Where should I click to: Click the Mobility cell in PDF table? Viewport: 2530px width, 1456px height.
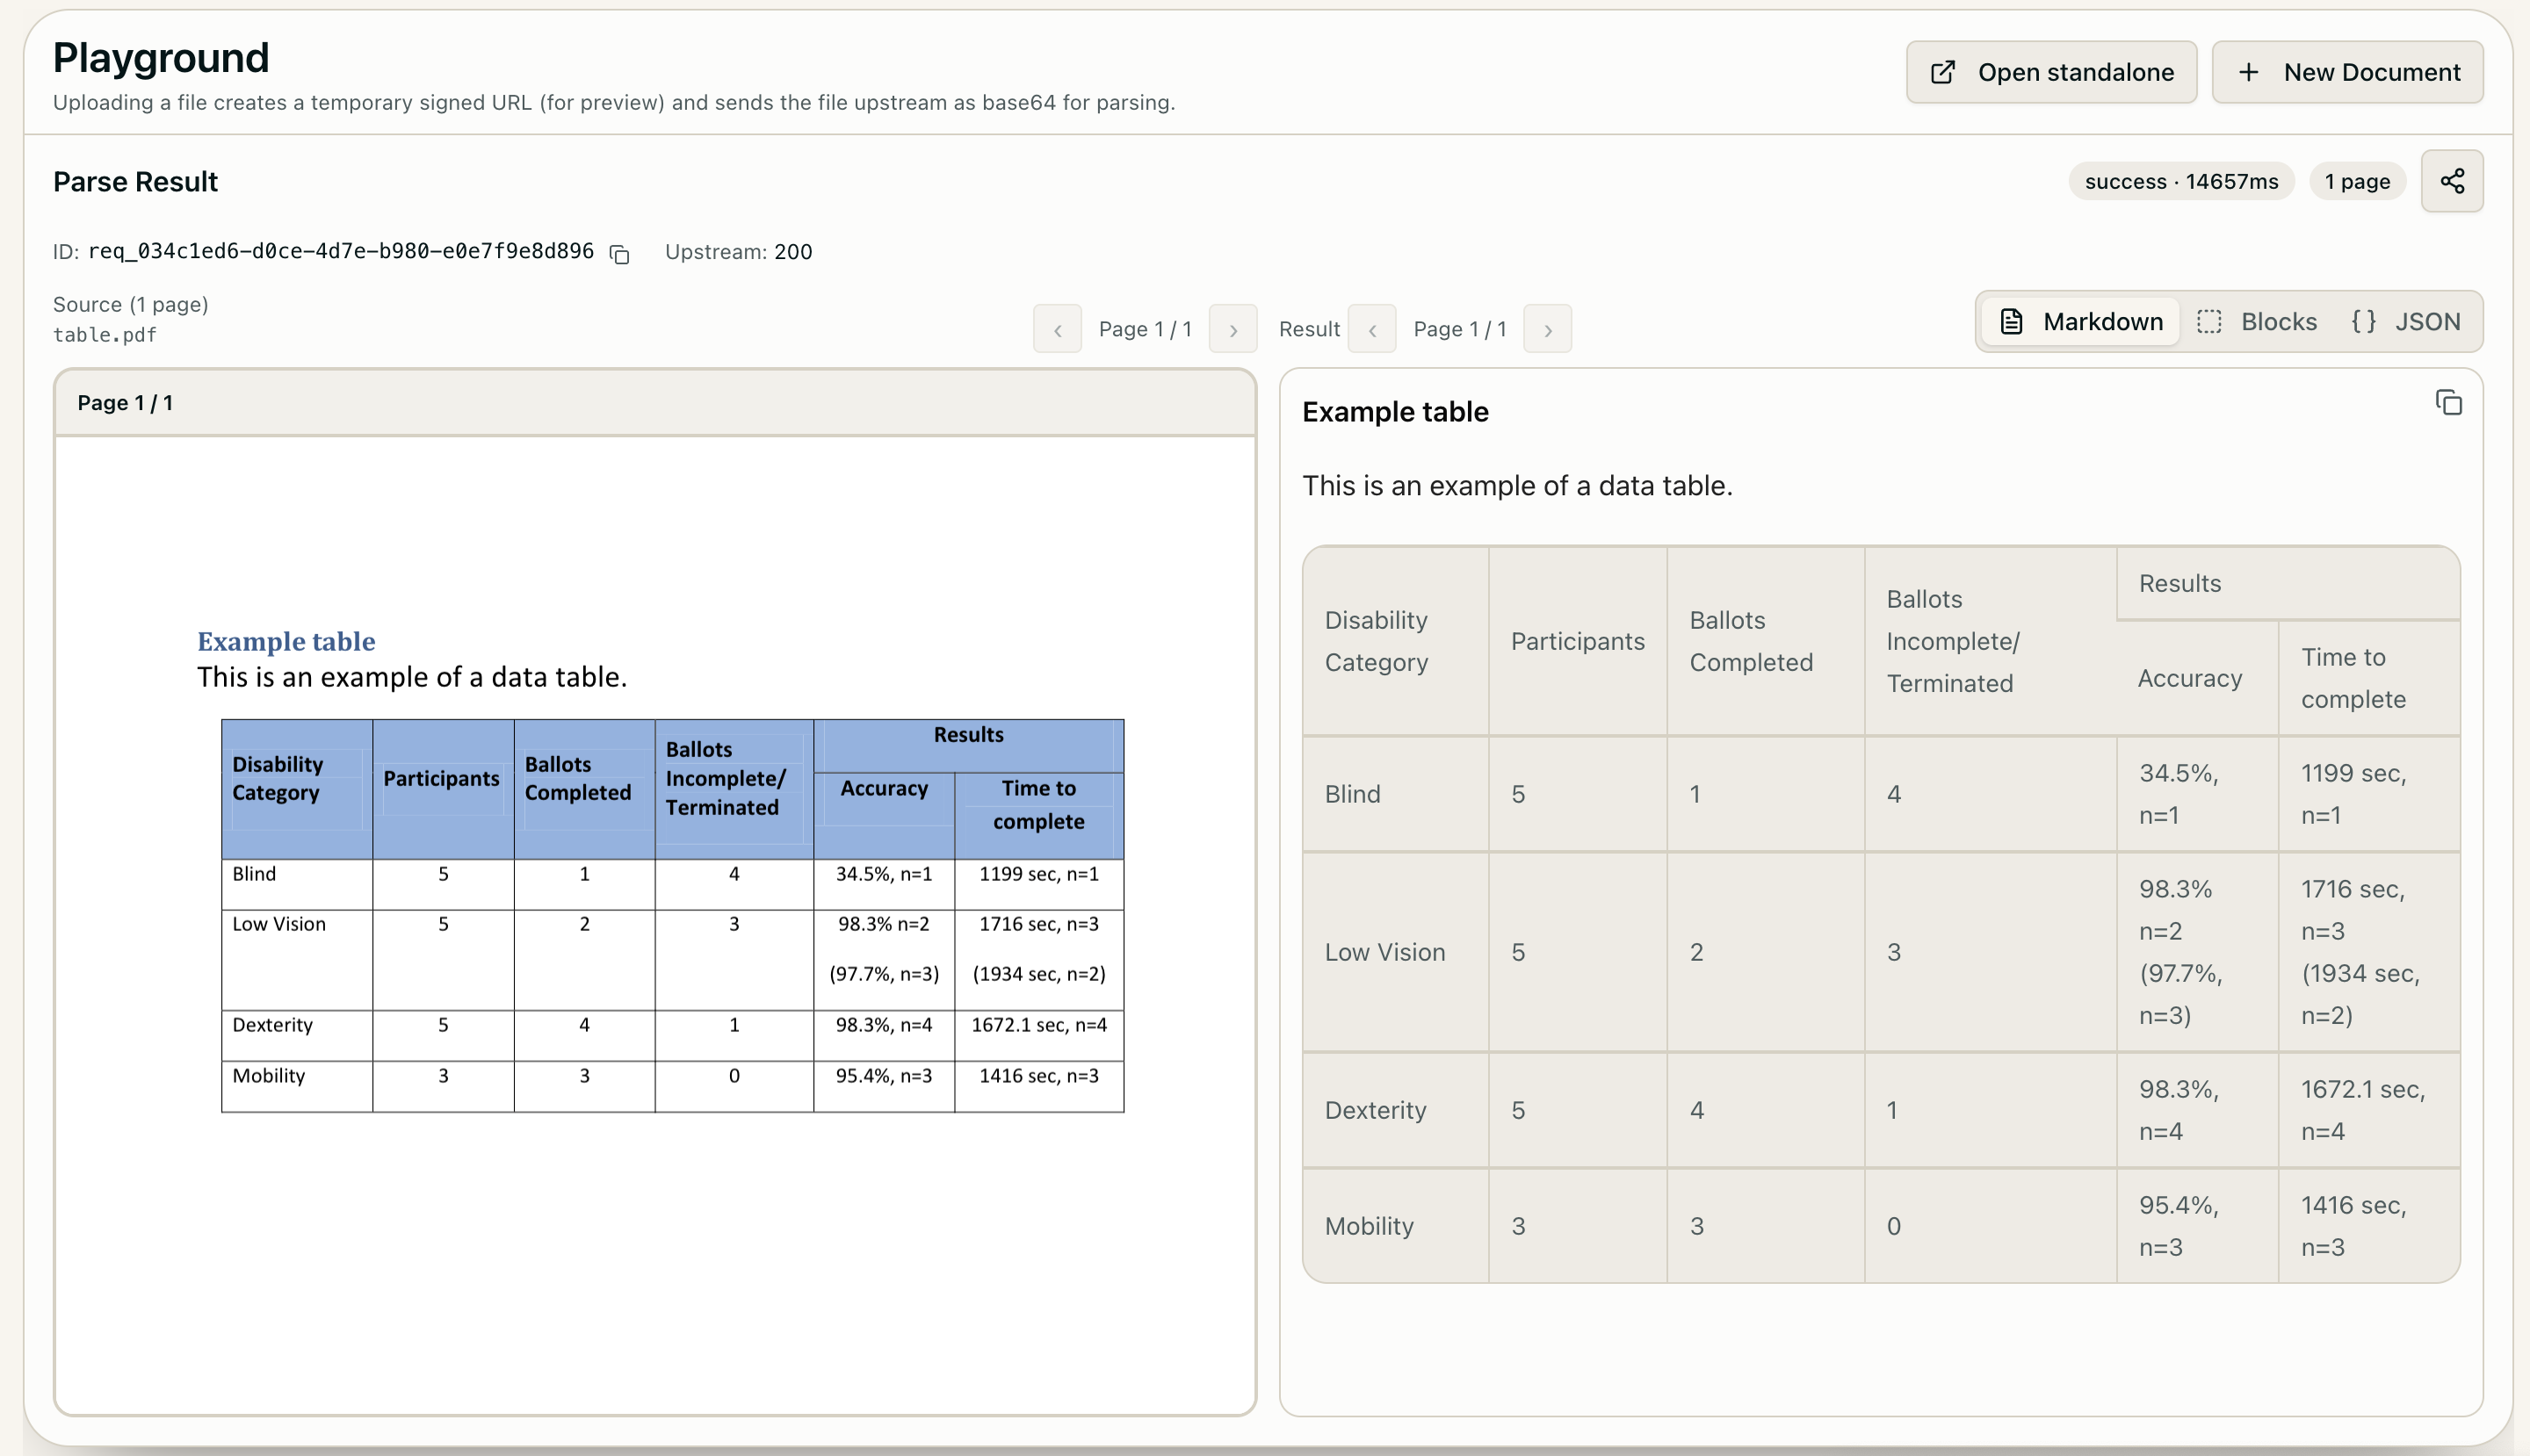269,1076
